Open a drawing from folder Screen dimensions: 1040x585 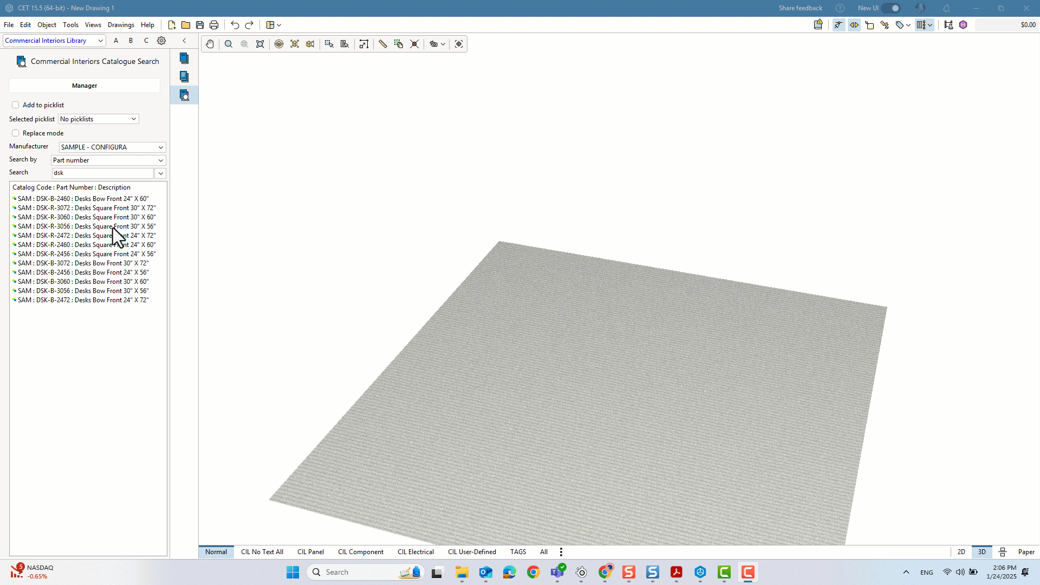[x=186, y=25]
